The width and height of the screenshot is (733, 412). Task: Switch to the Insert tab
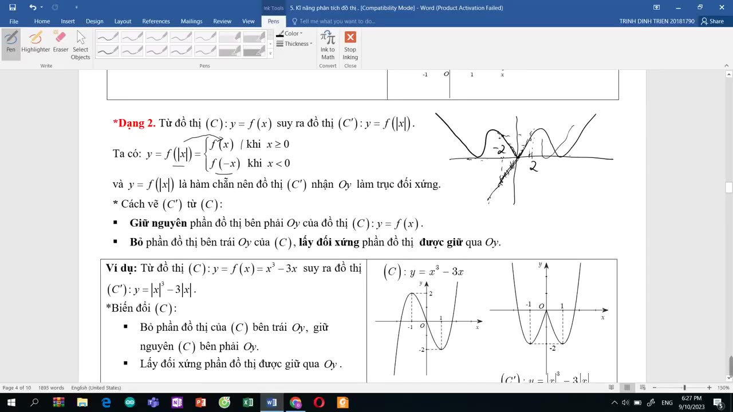click(68, 21)
